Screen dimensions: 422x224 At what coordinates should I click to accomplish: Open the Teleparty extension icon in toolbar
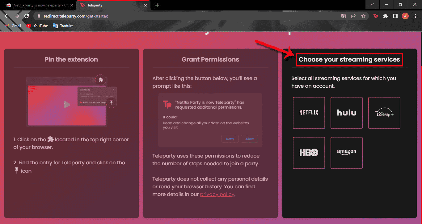pos(376,16)
